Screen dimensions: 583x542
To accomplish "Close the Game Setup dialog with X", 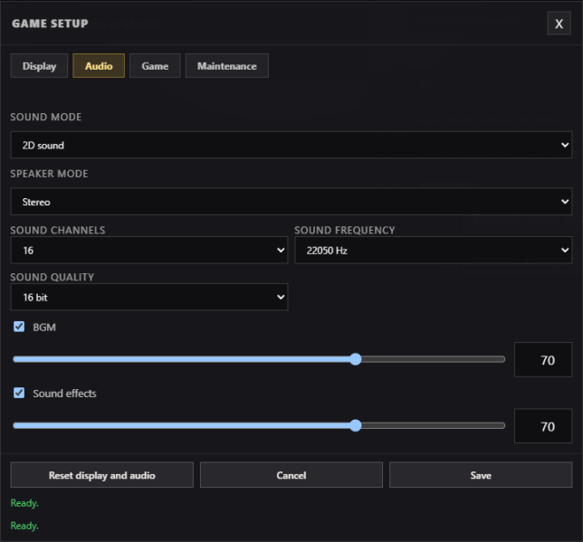I will pos(559,24).
